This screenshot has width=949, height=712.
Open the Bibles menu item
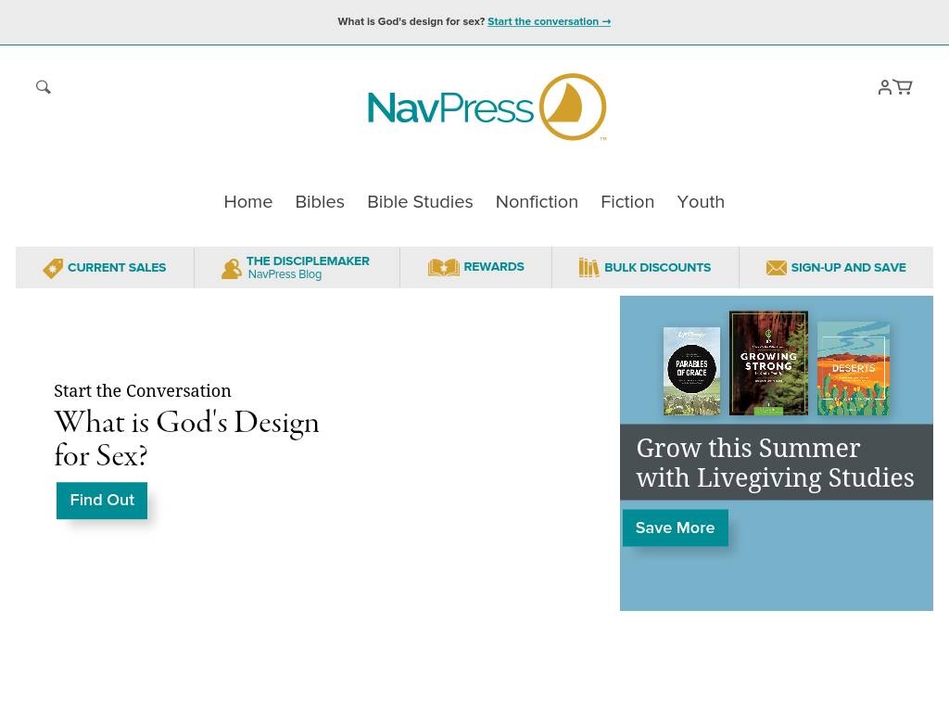(x=320, y=201)
